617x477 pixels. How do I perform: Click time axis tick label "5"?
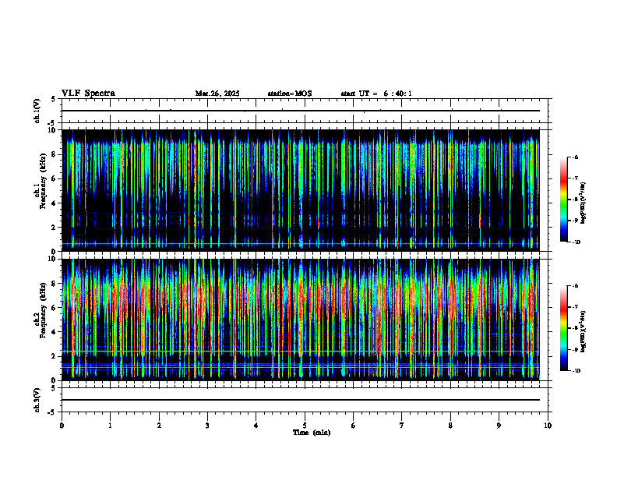[305, 426]
